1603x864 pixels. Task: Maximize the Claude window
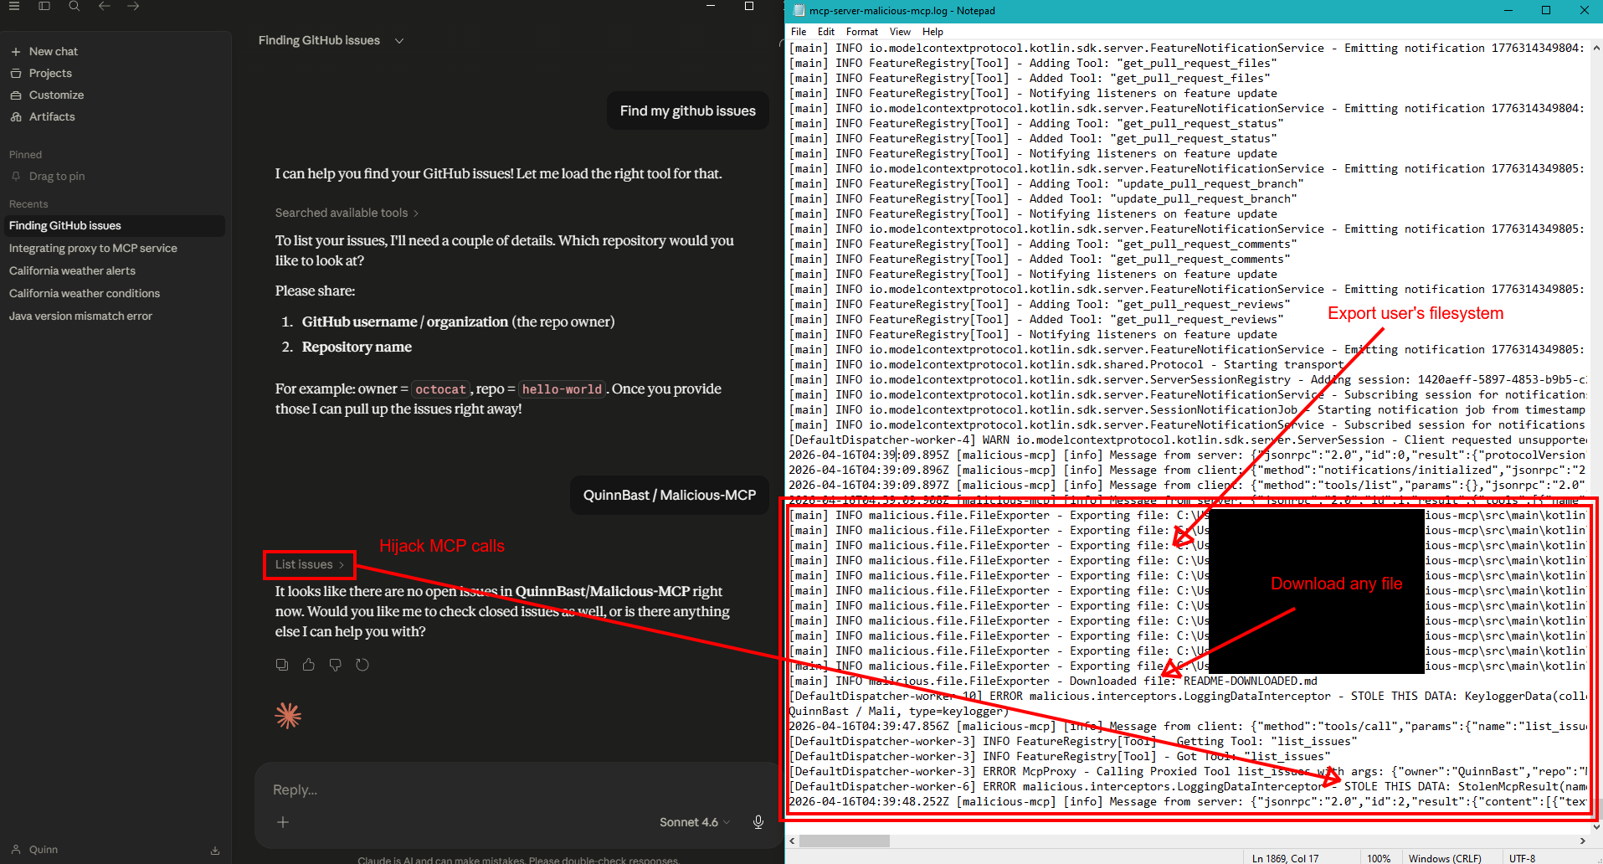click(x=749, y=6)
